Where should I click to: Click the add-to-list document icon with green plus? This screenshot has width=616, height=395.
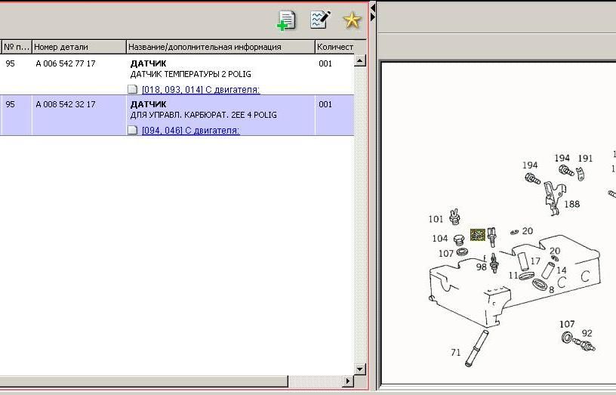(287, 20)
